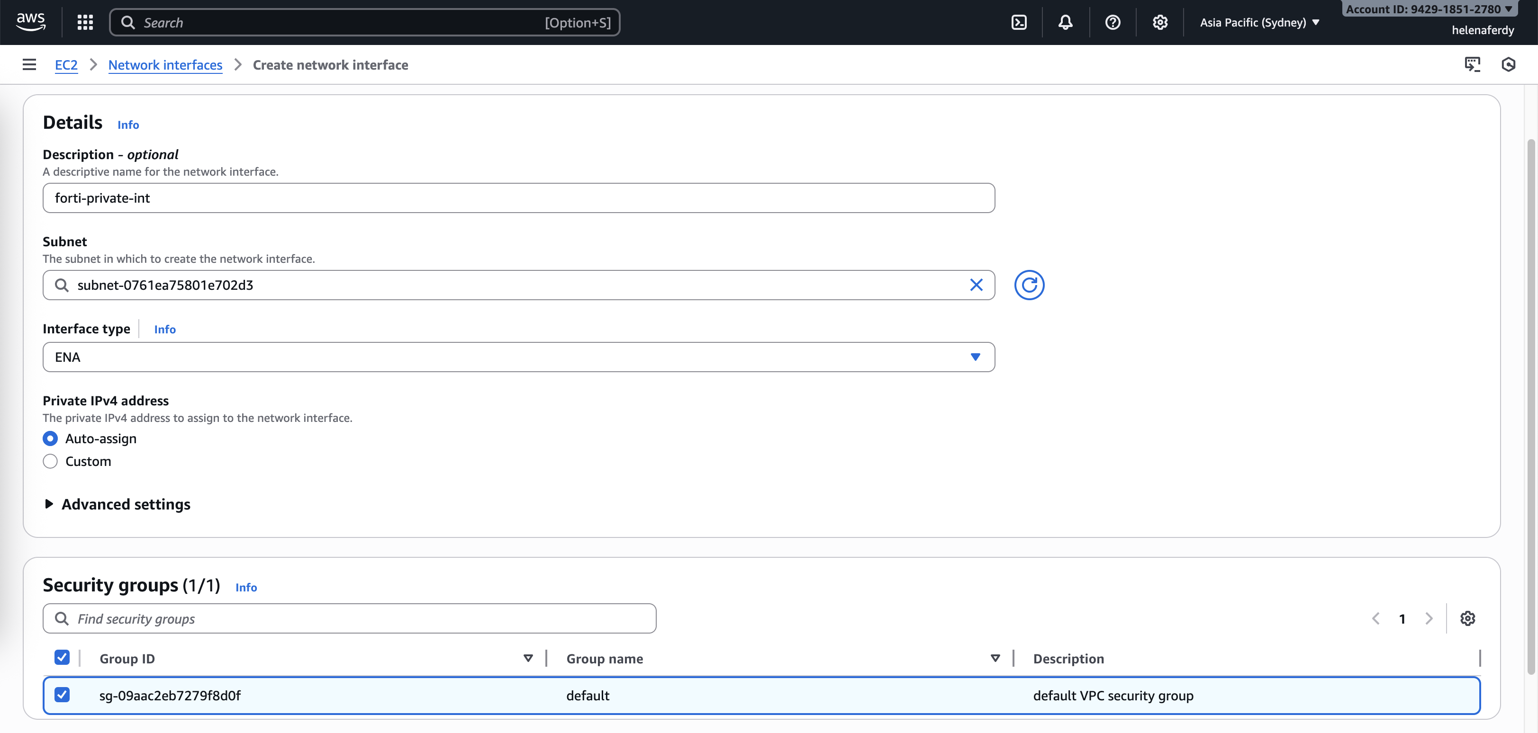Screen dimensions: 1538x733
Task: Refresh the subnet list
Action: tap(1029, 286)
